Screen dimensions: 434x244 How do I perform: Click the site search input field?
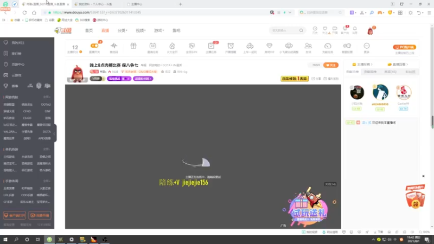click(284, 30)
